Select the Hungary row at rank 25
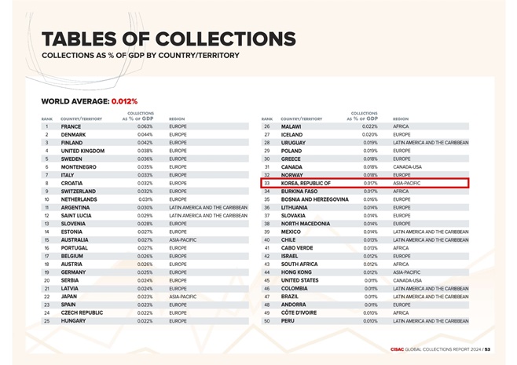The image size is (517, 365). tap(145, 321)
